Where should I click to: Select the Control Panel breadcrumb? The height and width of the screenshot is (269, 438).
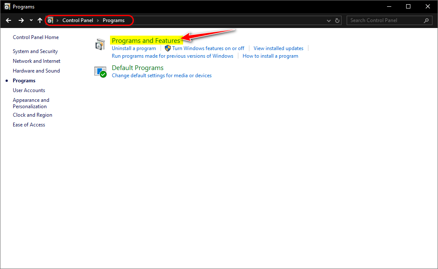tap(78, 20)
